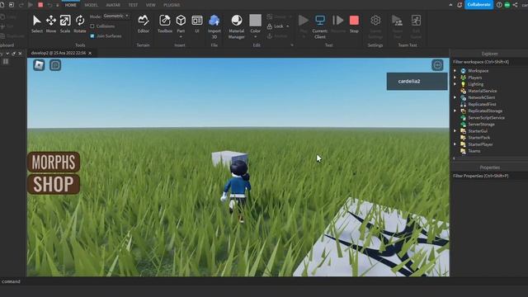Switch to the AVATAR ribbon tab

click(x=113, y=5)
